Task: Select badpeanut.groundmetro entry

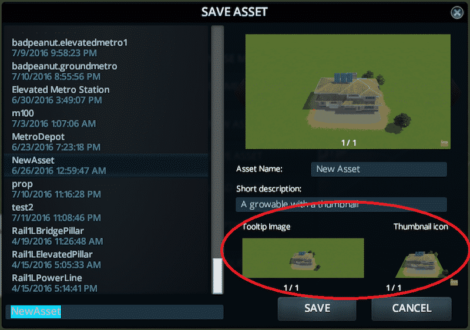Action: coord(106,71)
